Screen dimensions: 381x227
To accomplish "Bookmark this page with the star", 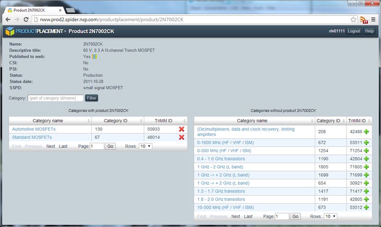I will [353, 20].
